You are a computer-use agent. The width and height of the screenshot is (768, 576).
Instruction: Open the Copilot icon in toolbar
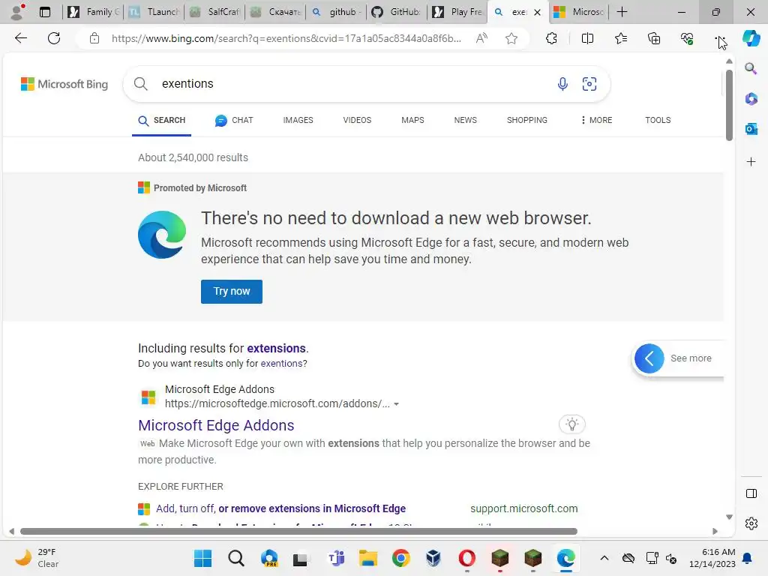pos(751,38)
